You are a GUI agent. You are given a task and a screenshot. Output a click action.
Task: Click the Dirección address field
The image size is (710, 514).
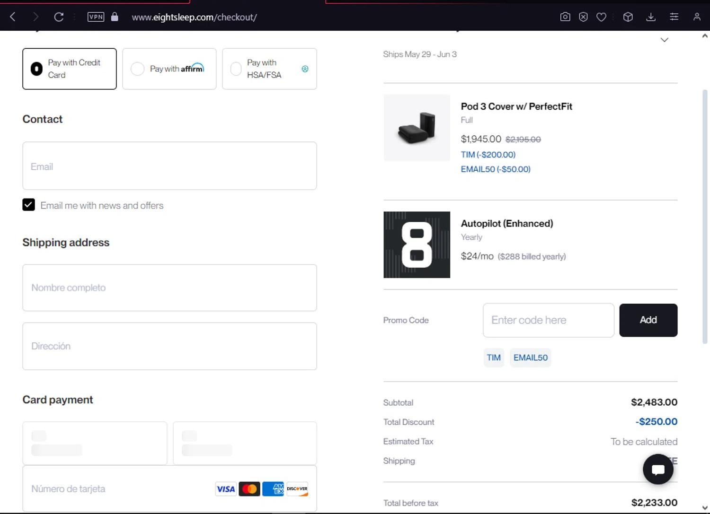[x=169, y=346]
